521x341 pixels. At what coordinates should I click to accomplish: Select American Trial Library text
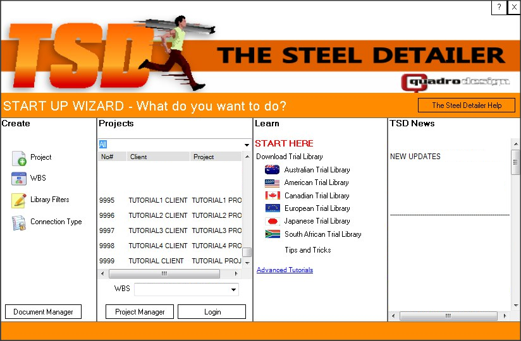(316, 182)
